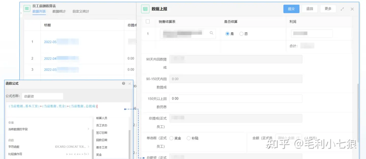
Task: Close the 数据上报 panel
Action: pos(352,9)
